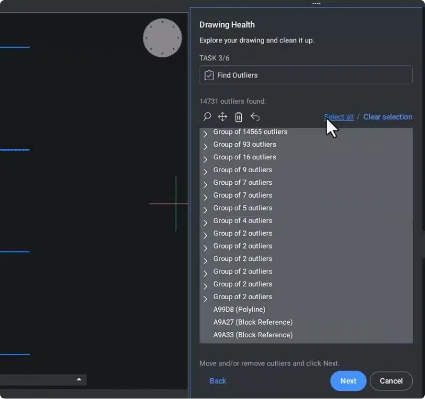Expand the Group of 5 outliers
The width and height of the screenshot is (425, 399).
click(x=206, y=210)
